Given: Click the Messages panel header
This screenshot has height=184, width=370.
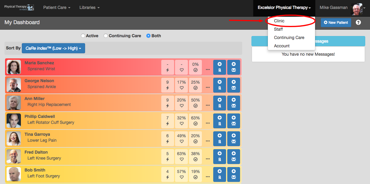Looking at the screenshot, I should point(308,41).
